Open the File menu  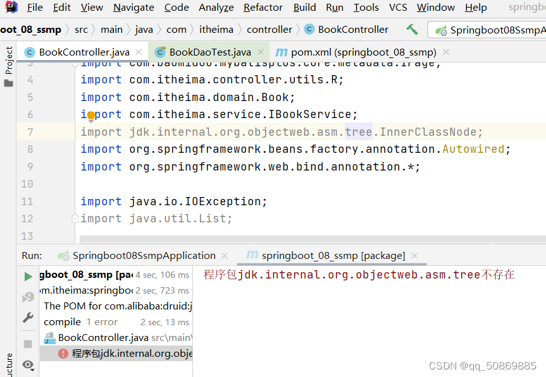[35, 8]
